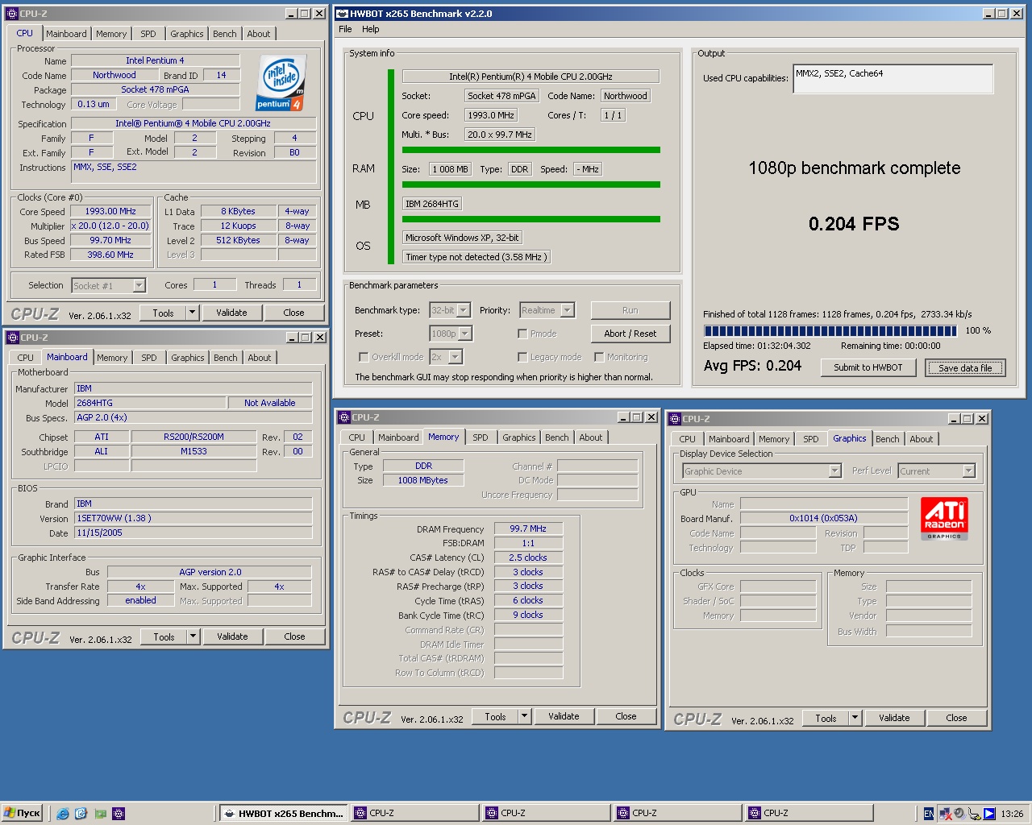Screen dimensions: 1032x825
Task: Open About tab in Memory window
Action: [591, 437]
